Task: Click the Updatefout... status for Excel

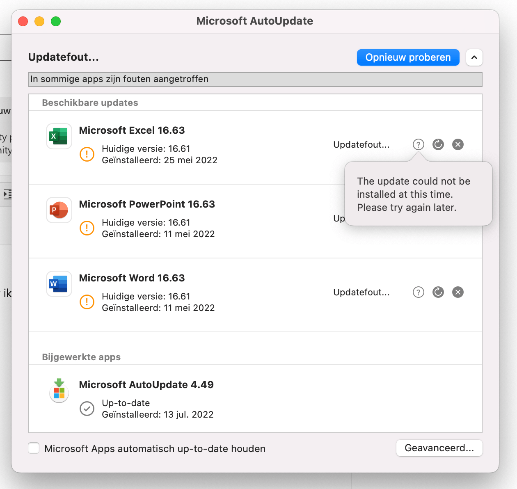Action: coord(361,144)
